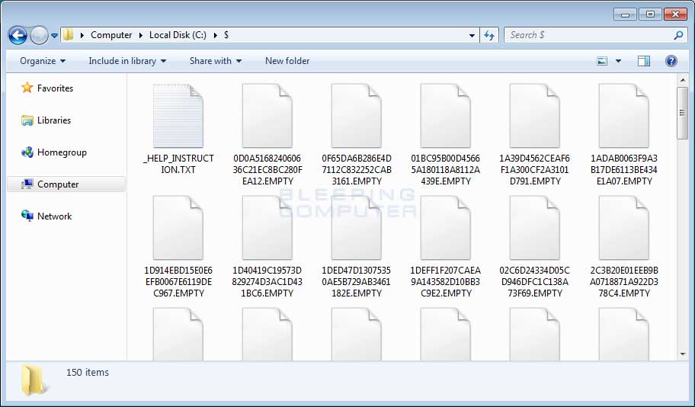This screenshot has width=695, height=407.
Task: Select file icon of 2C3B20E01EEB9BA0718871A922D378C4.EMPTY
Action: pyautogui.click(x=623, y=228)
